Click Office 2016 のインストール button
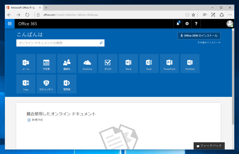239x154 pixels. [x=199, y=36]
